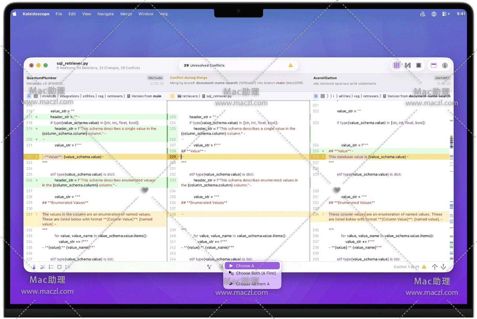Viewport: 477px width, 319px height.
Task: Click the merge branch icon in bottom bar
Action: 209,267
